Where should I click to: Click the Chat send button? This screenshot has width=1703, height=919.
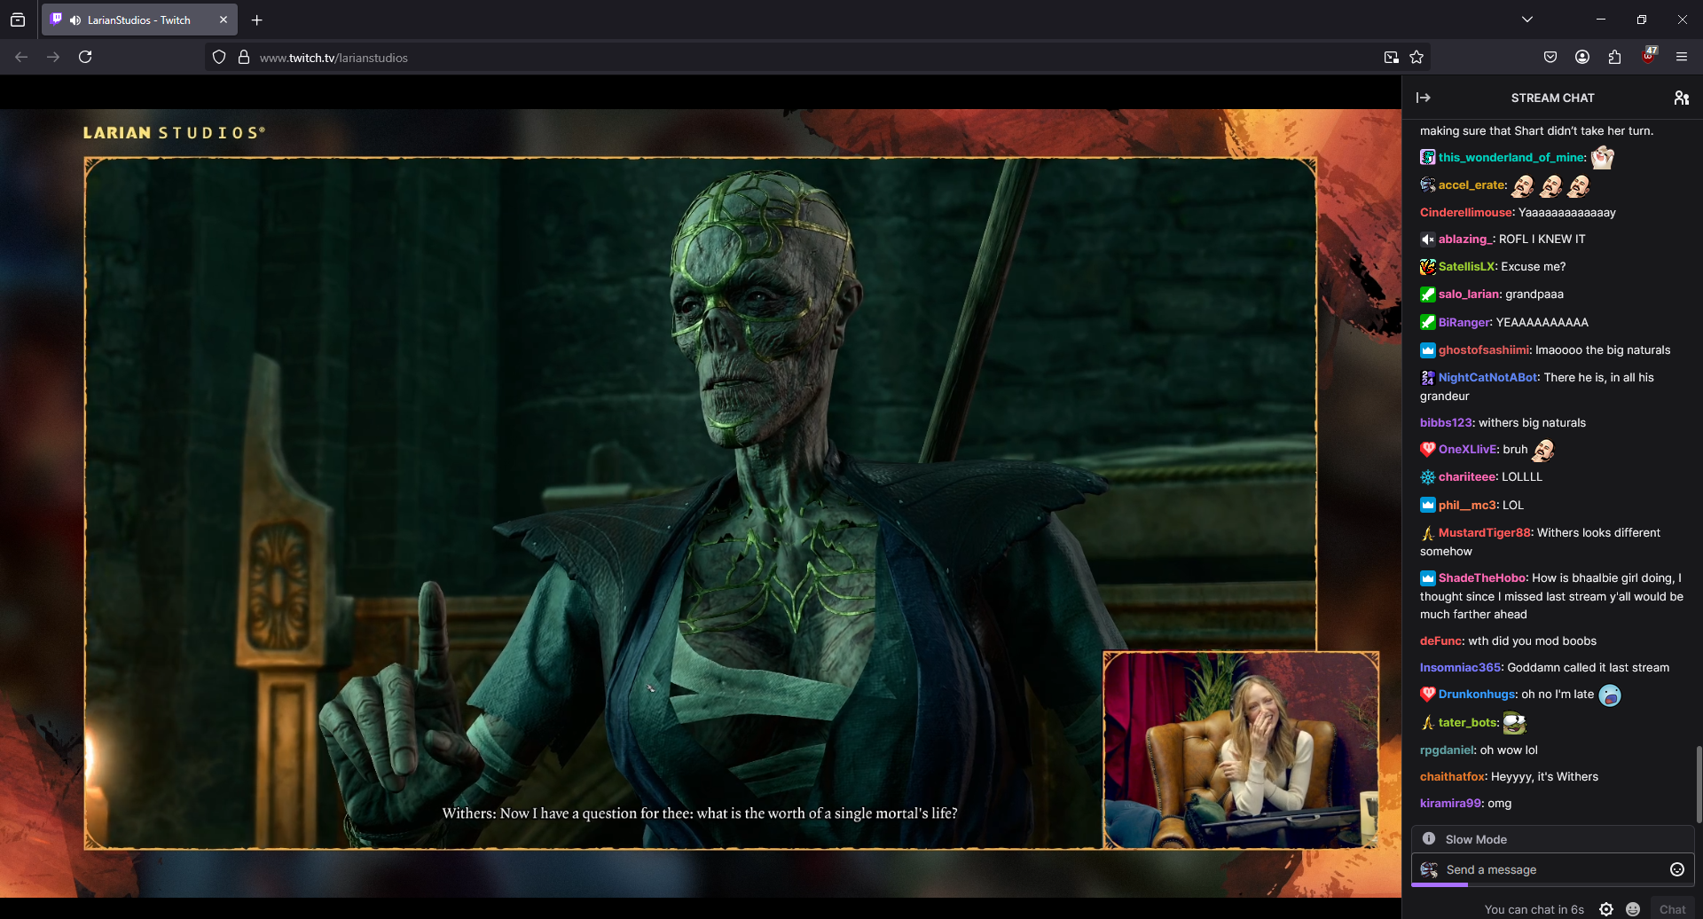click(1672, 909)
